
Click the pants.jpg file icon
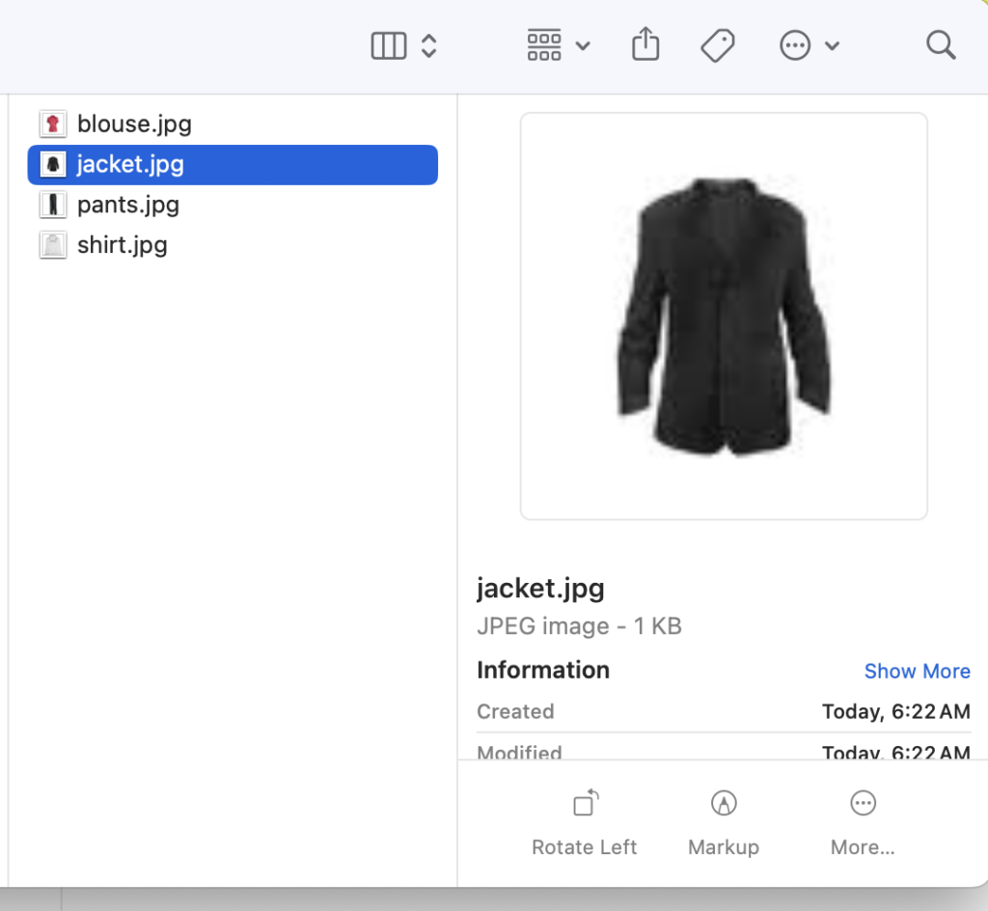[52, 205]
